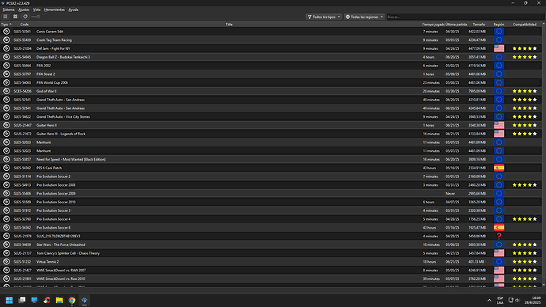Sort games by the Compatibilidad column header

point(525,25)
